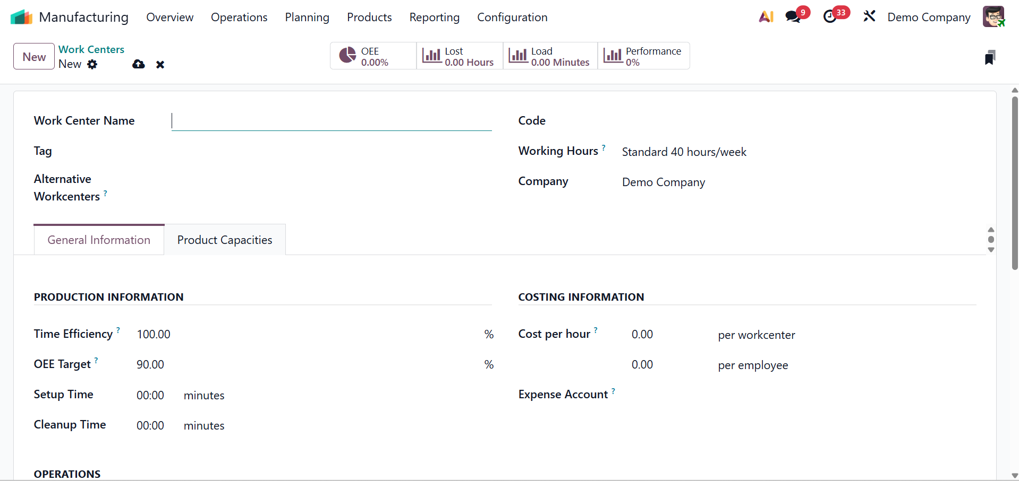The width and height of the screenshot is (1019, 481).
Task: Open the activities clock icon
Action: pyautogui.click(x=830, y=17)
